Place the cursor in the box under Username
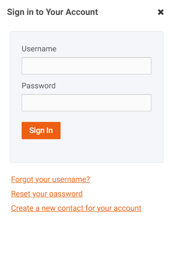This screenshot has height=264, width=173. pyautogui.click(x=86, y=66)
